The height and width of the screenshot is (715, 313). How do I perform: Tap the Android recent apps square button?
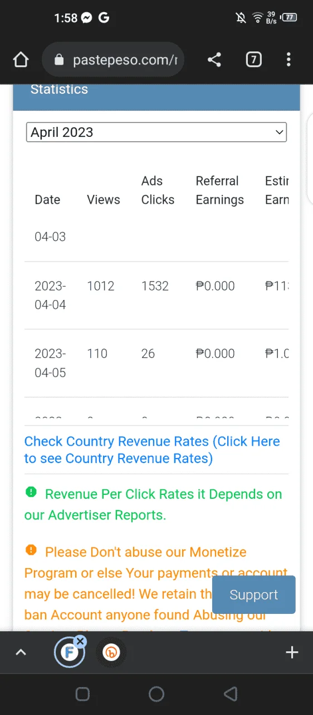pyautogui.click(x=82, y=694)
